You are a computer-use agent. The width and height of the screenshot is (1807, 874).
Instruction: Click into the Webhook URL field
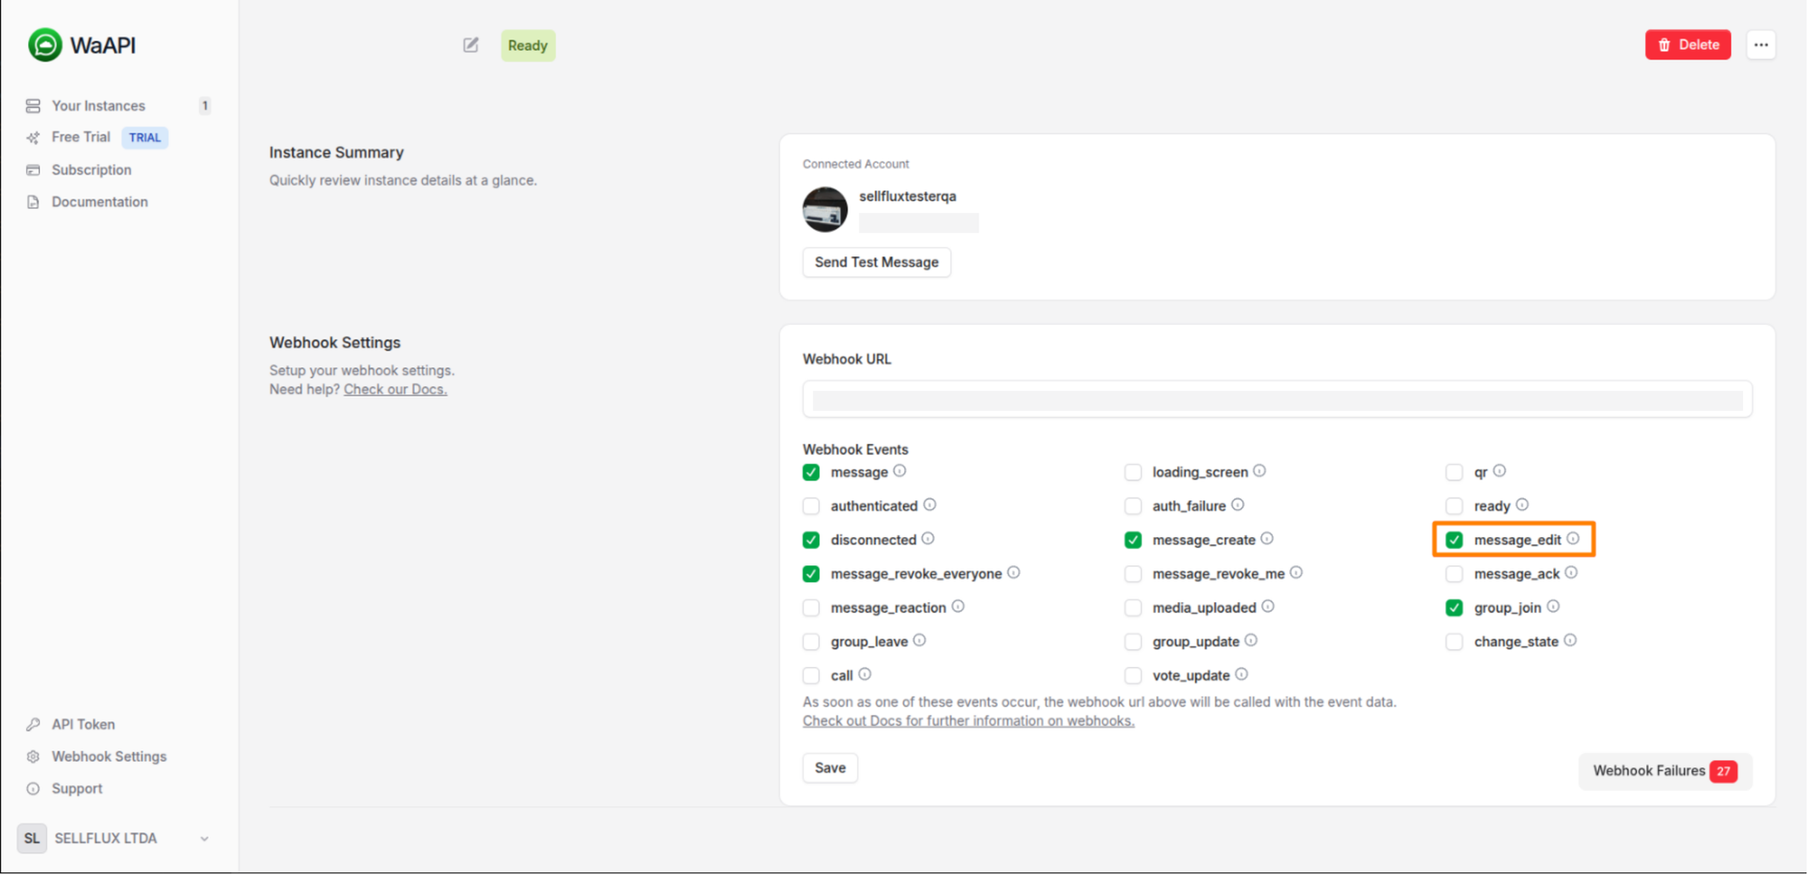(x=1278, y=400)
